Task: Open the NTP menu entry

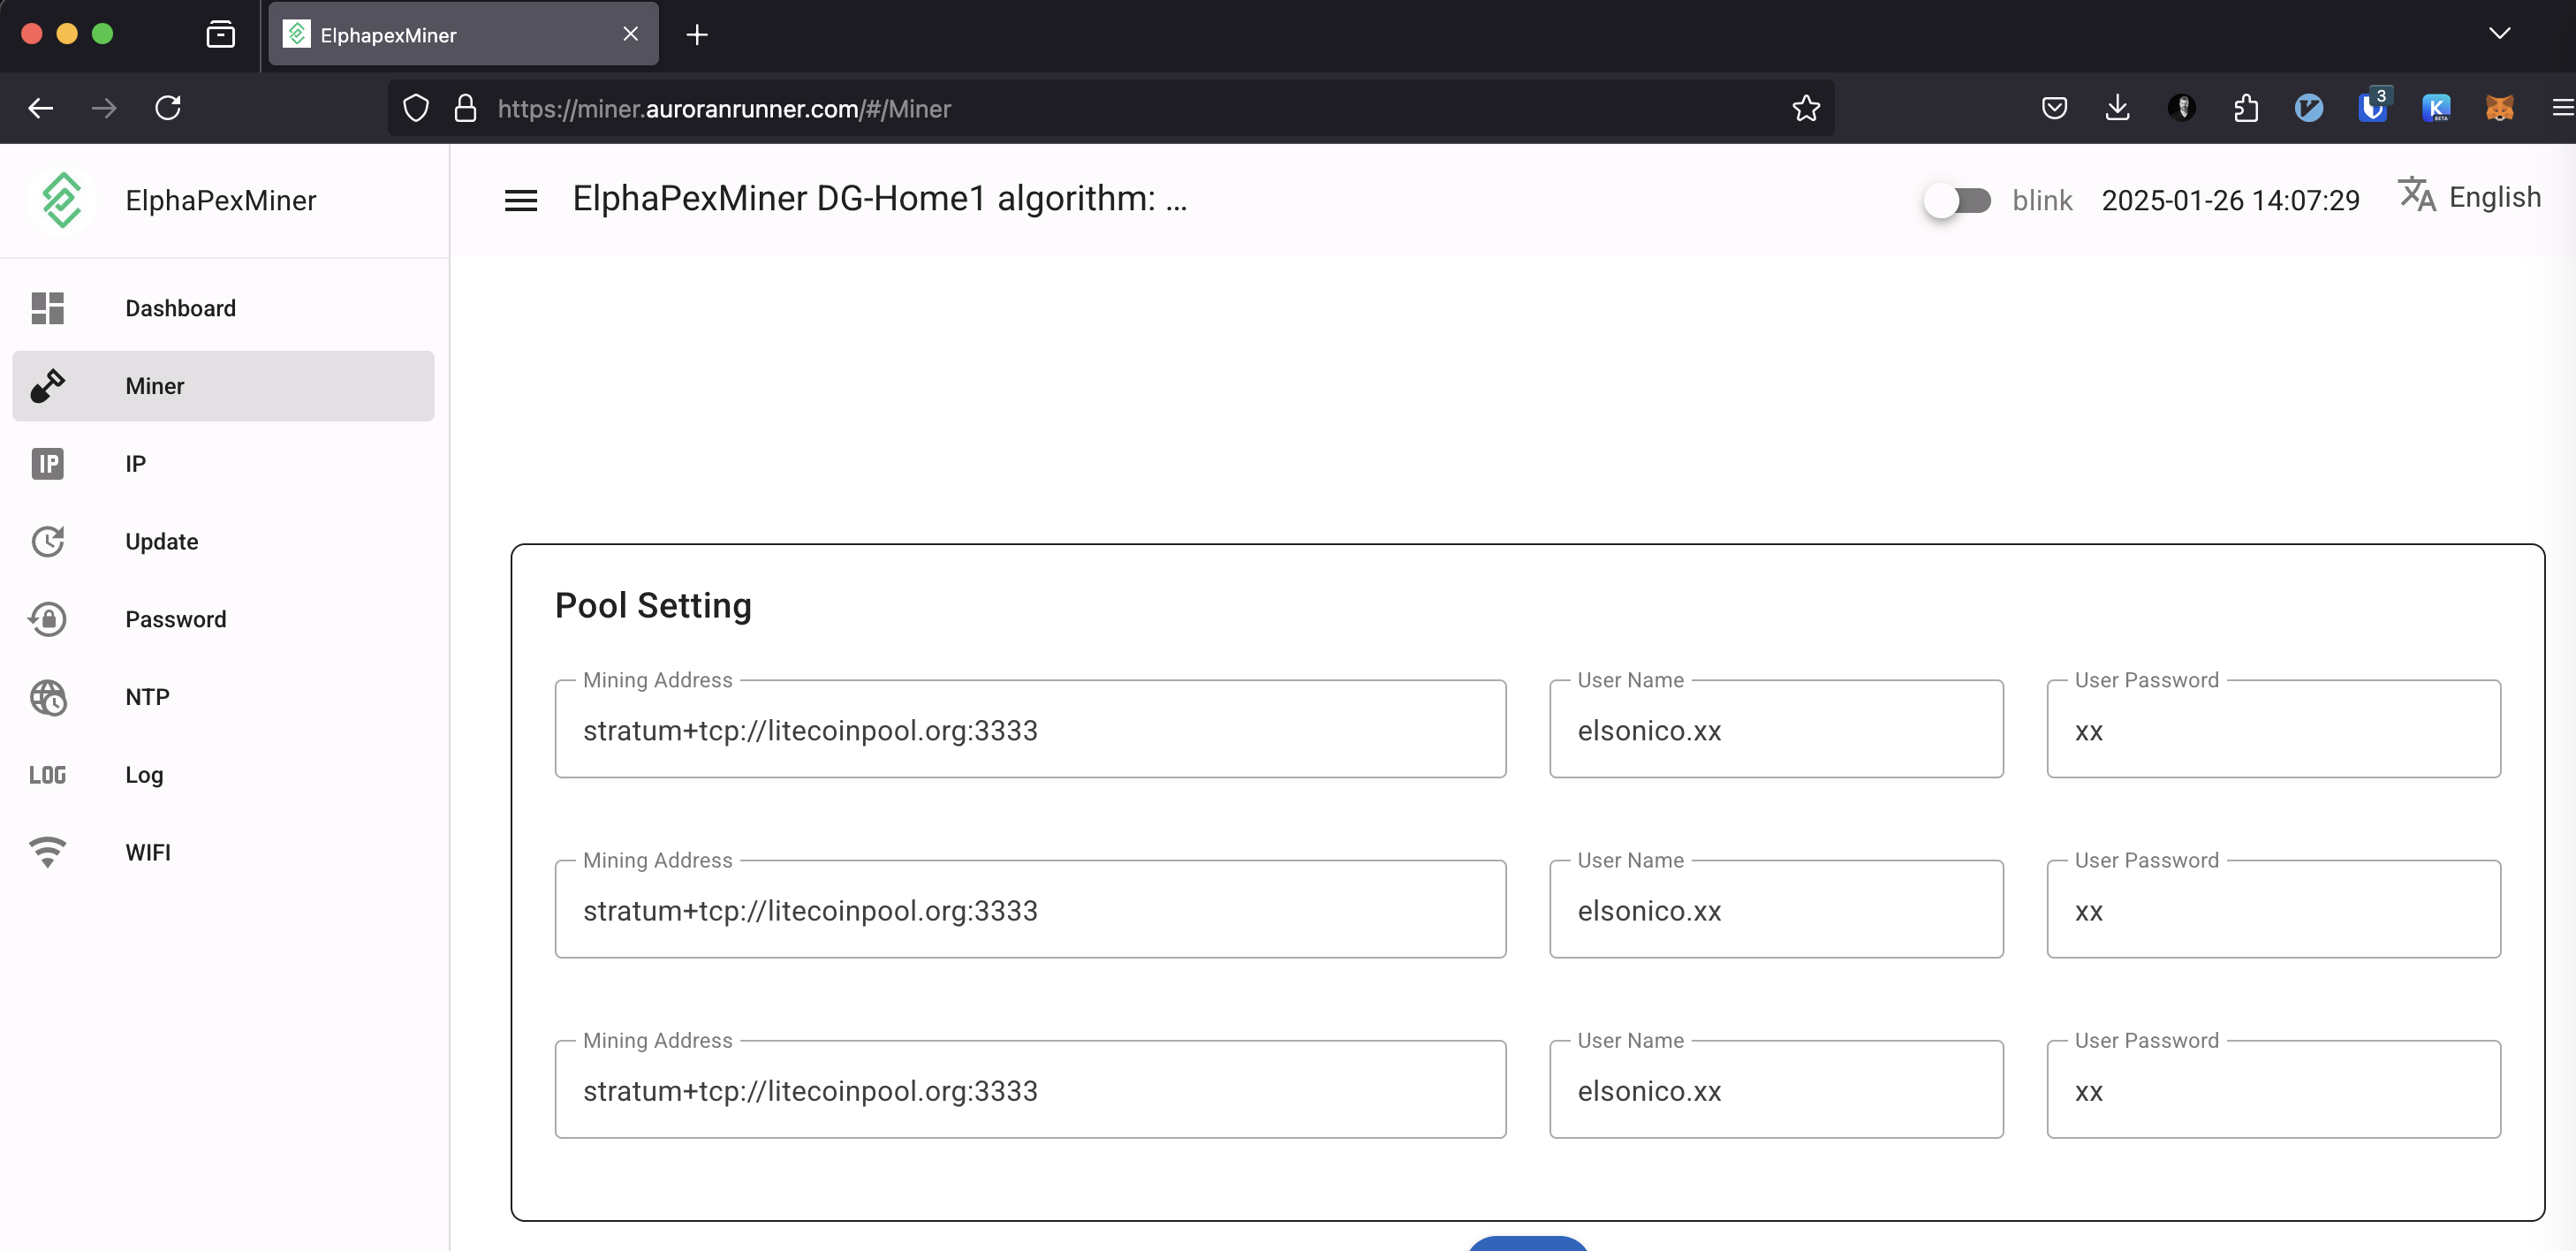Action: [x=223, y=697]
